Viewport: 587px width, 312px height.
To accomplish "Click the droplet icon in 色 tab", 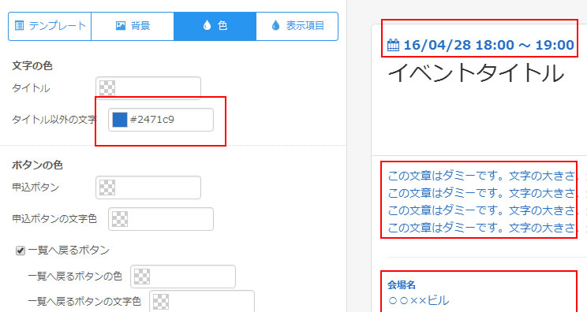I will [x=207, y=25].
